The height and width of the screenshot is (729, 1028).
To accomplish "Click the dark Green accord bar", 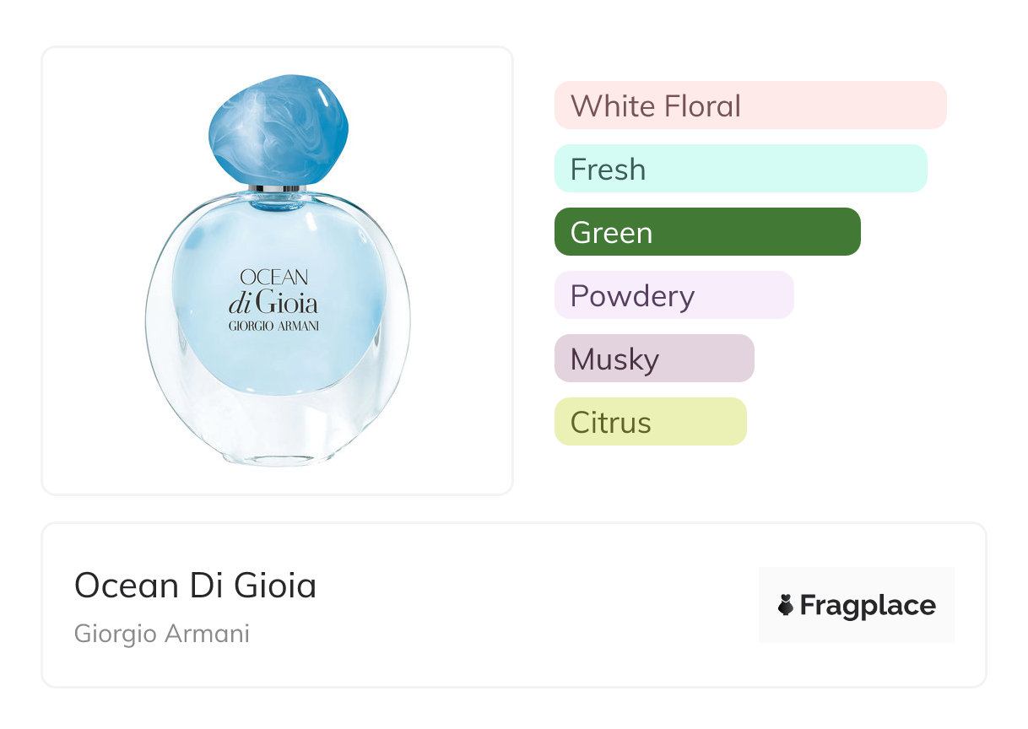I will [x=706, y=232].
